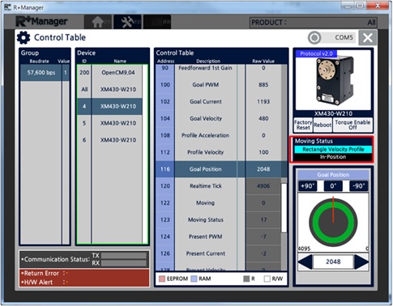The height and width of the screenshot is (306, 393).
Task: Select the 57,600 bps baudrate group
Action: point(45,73)
